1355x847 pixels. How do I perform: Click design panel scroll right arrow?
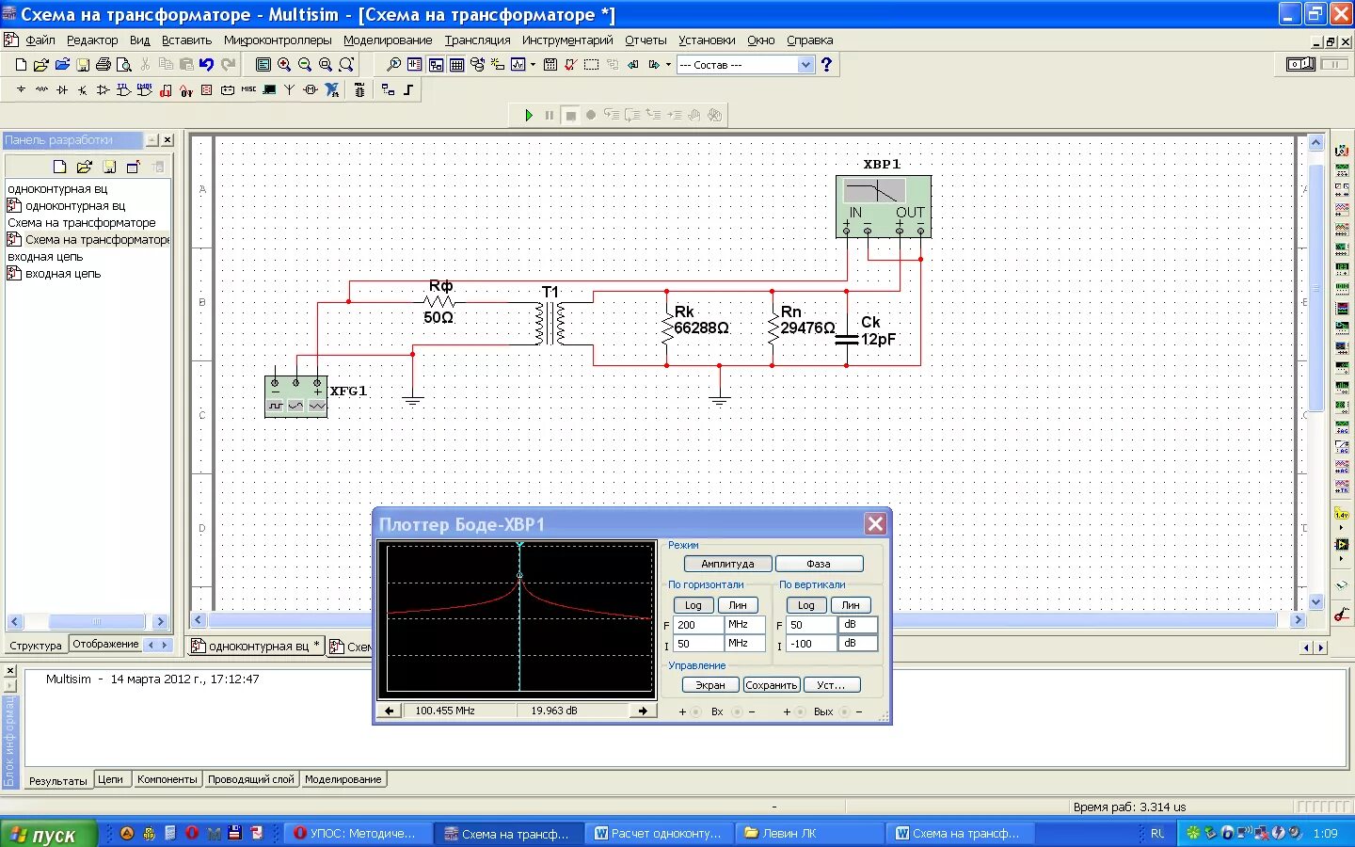tap(160, 622)
